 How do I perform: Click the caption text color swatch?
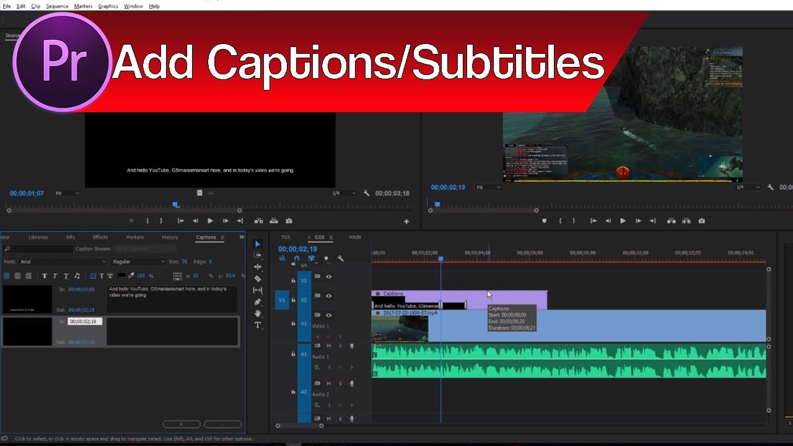122,276
